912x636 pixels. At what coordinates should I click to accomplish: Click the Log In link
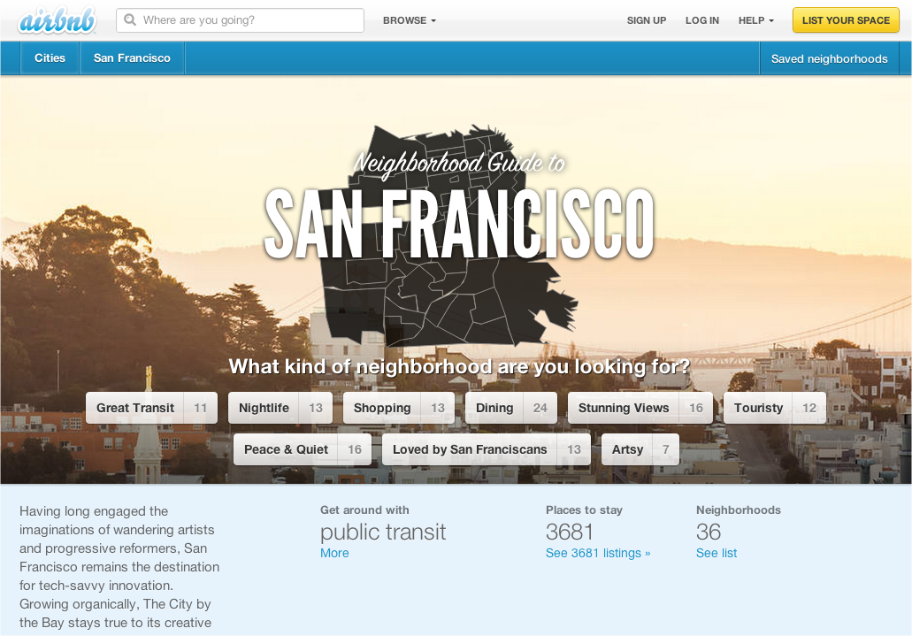click(702, 20)
